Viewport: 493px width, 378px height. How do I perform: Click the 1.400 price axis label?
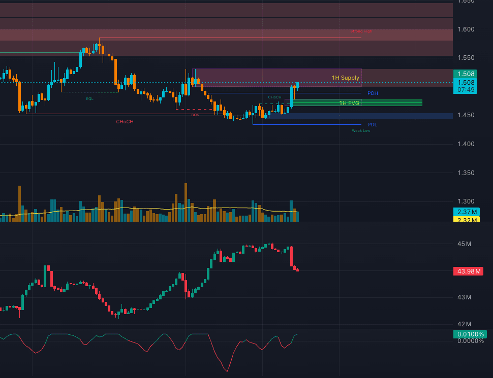click(466, 144)
